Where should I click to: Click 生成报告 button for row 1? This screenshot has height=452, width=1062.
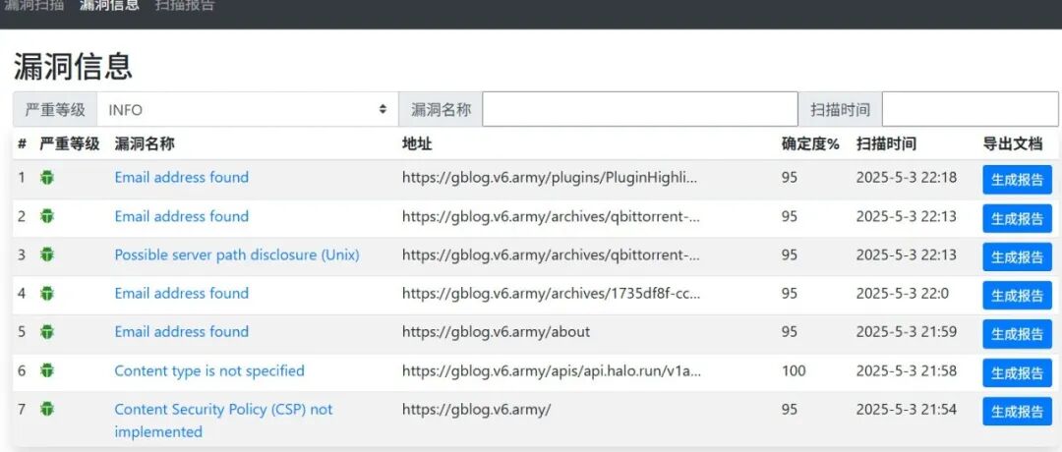1018,179
